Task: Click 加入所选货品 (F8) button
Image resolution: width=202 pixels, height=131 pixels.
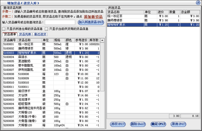Action: (91, 22)
